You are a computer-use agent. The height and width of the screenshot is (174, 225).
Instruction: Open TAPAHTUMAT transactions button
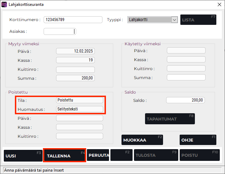(x=170, y=119)
